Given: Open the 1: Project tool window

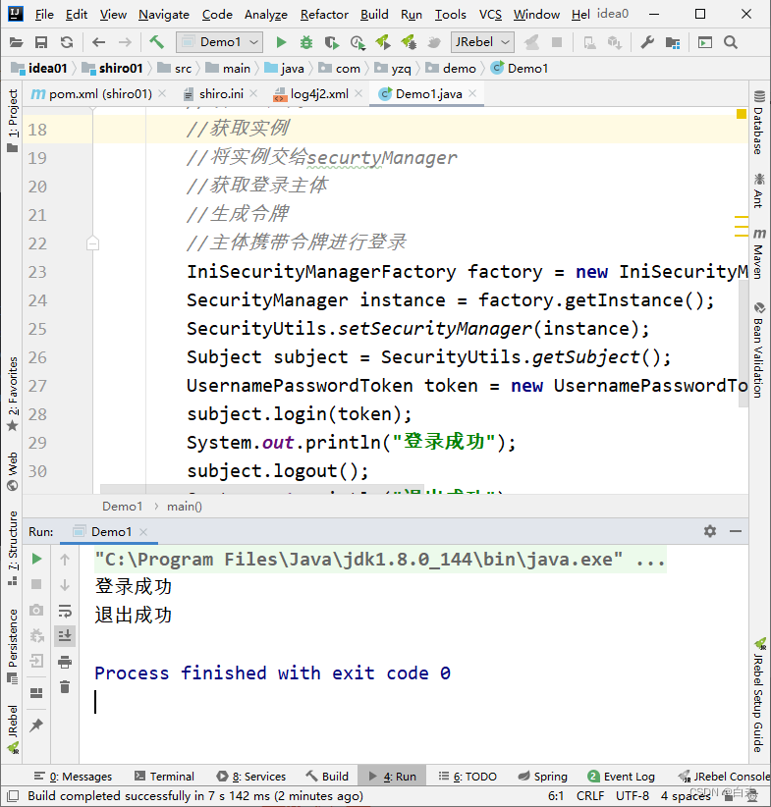Looking at the screenshot, I should click(x=13, y=121).
